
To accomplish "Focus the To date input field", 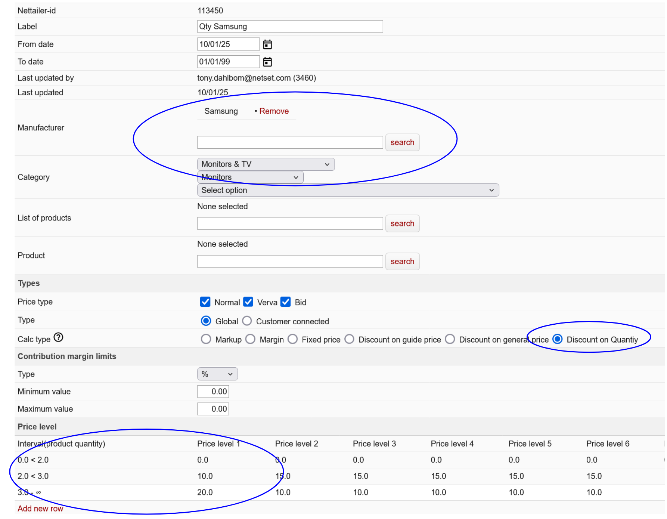I will (228, 62).
